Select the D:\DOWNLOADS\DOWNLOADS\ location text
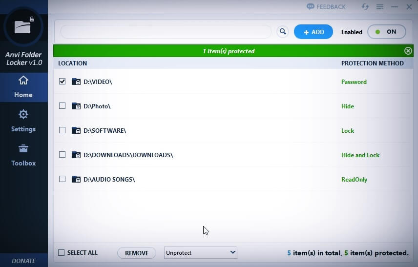The width and height of the screenshot is (418, 267). [x=128, y=155]
